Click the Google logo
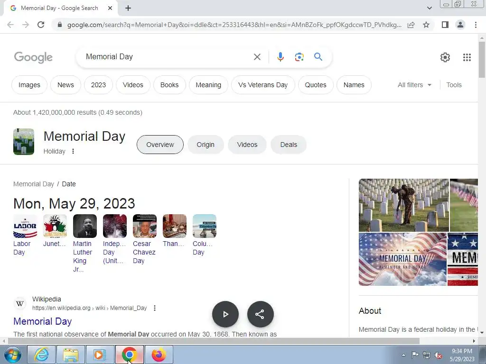This screenshot has height=364, width=486. click(33, 57)
